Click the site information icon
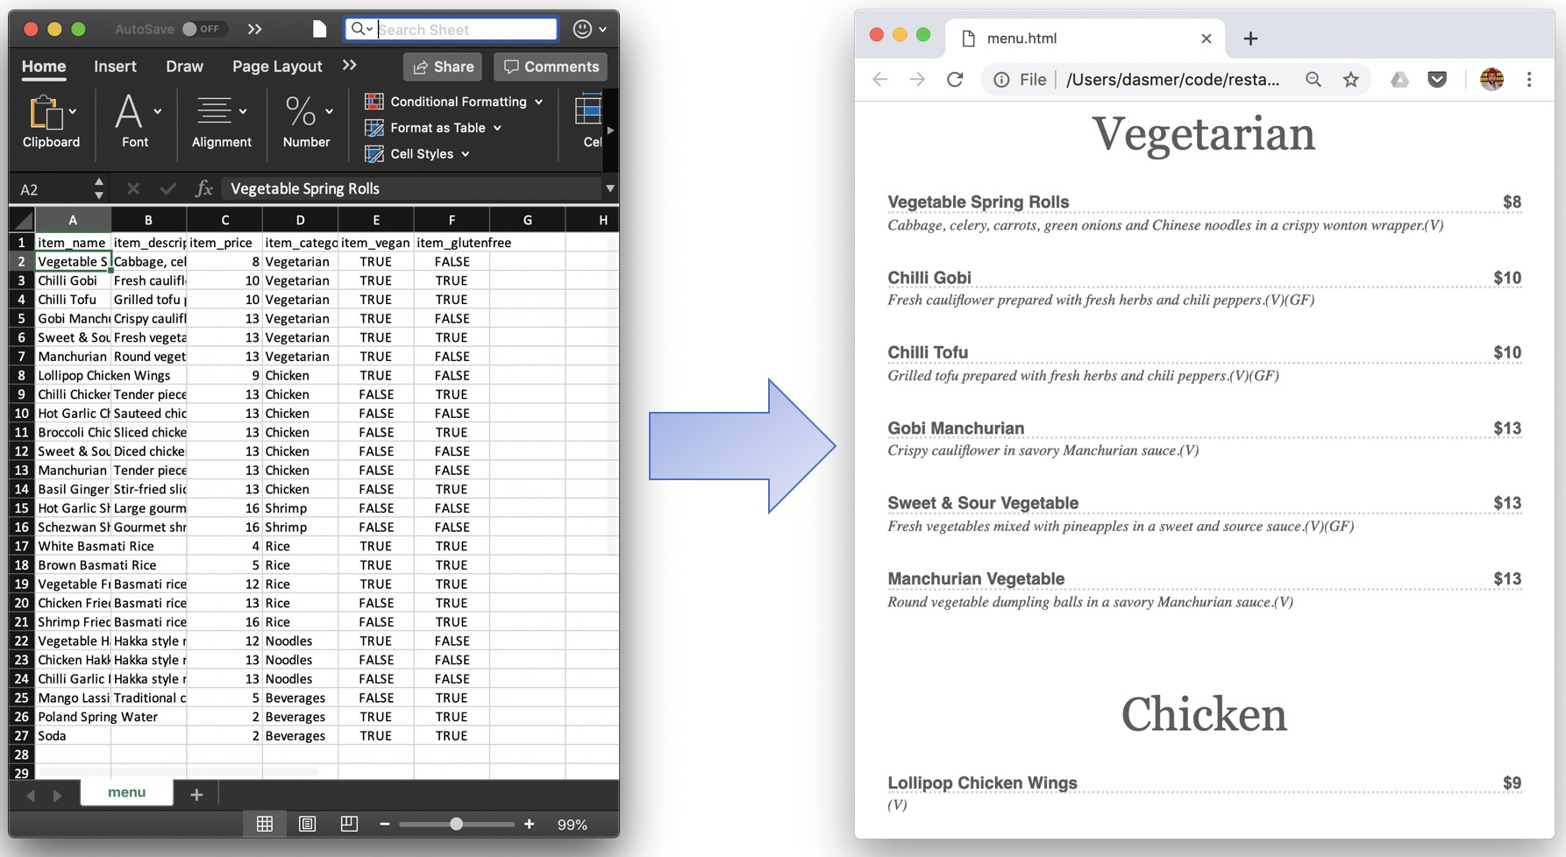 (x=1001, y=80)
